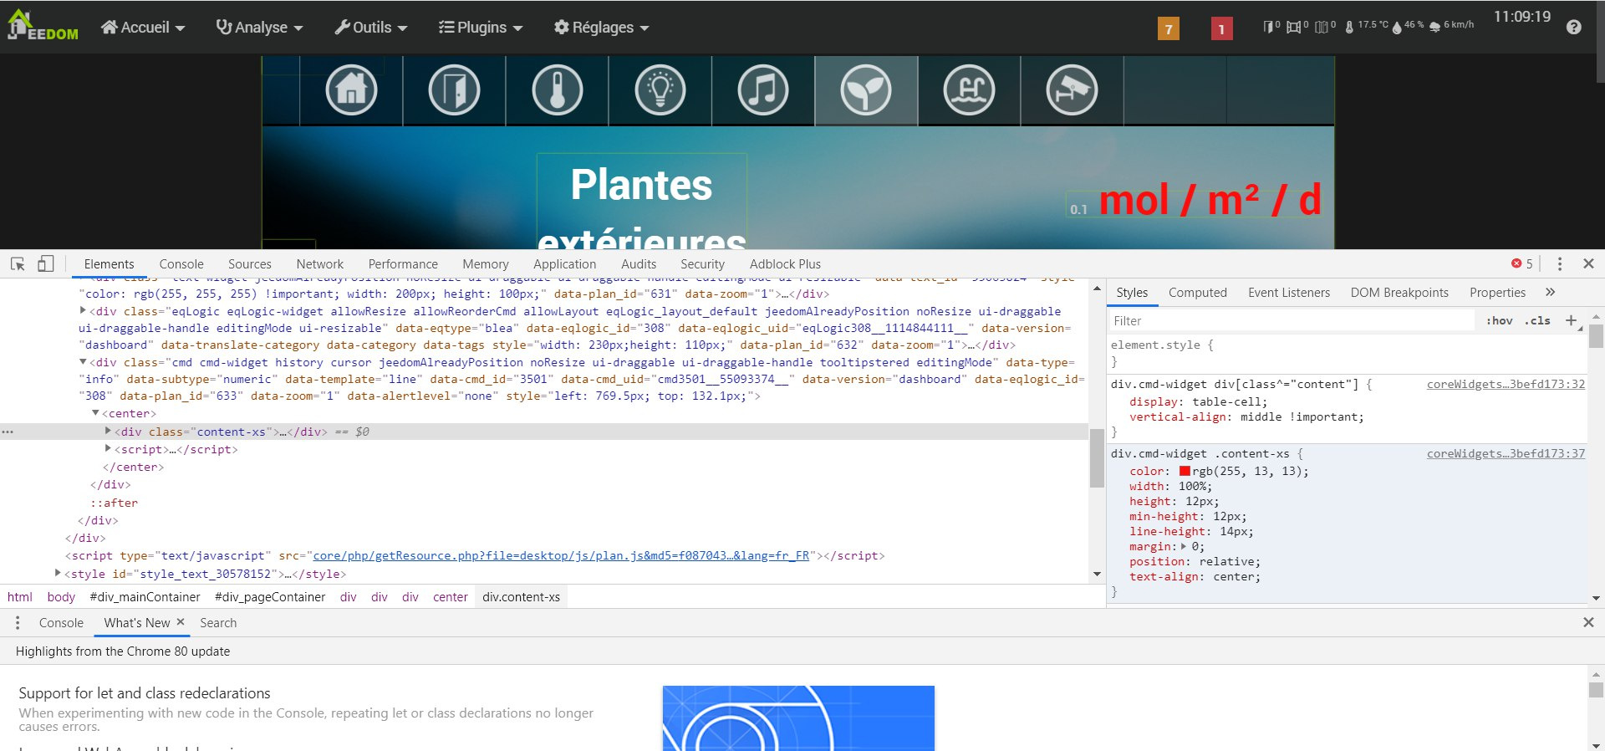1605x751 pixels.
Task: Click the temperature 17.5 °C thermometer icon
Action: point(1349,27)
